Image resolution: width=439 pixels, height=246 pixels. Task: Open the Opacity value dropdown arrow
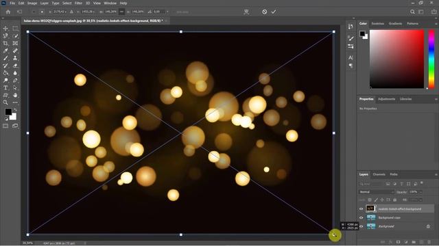420,192
